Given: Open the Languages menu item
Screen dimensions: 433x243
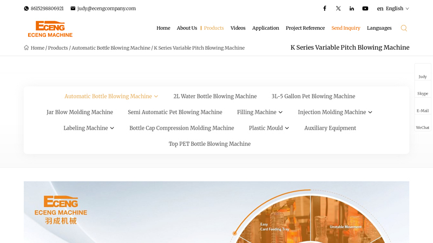Looking at the screenshot, I should (379, 28).
